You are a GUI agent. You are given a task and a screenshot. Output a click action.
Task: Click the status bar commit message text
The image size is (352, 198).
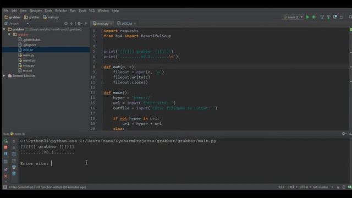tap(47, 187)
